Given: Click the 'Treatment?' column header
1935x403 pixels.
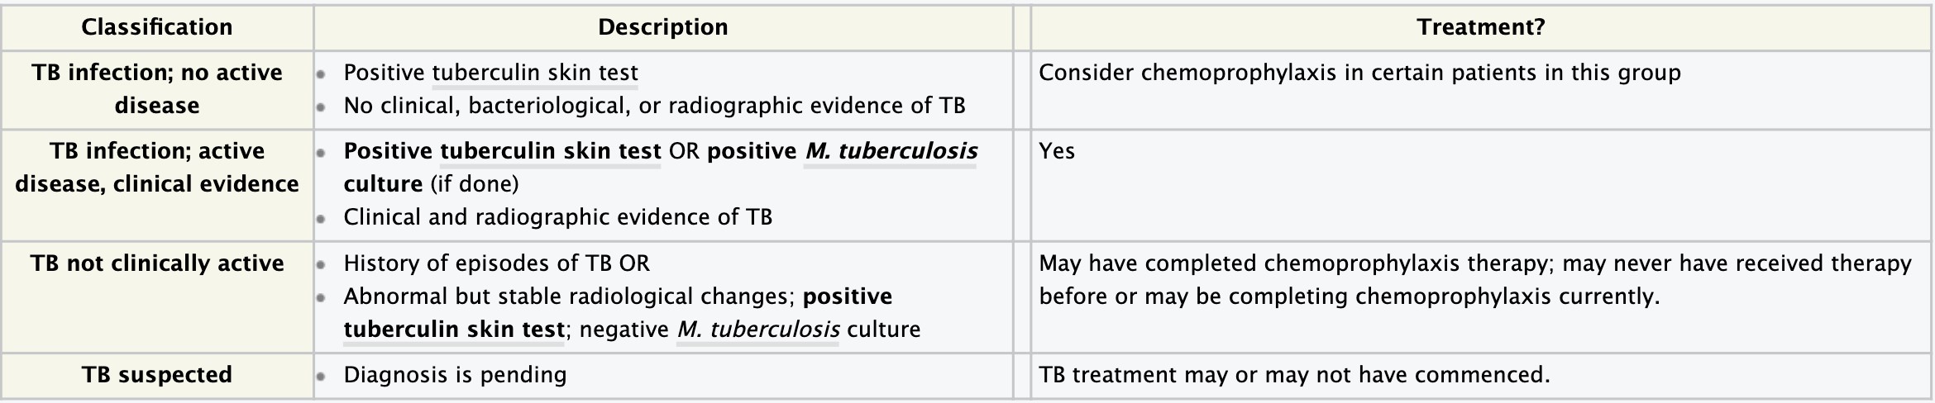Looking at the screenshot, I should (x=1480, y=27).
